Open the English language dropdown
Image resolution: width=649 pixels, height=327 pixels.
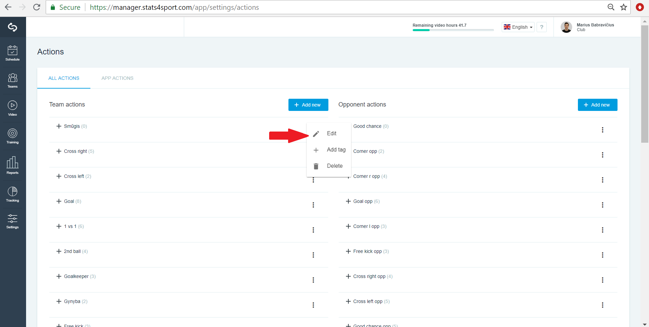518,27
